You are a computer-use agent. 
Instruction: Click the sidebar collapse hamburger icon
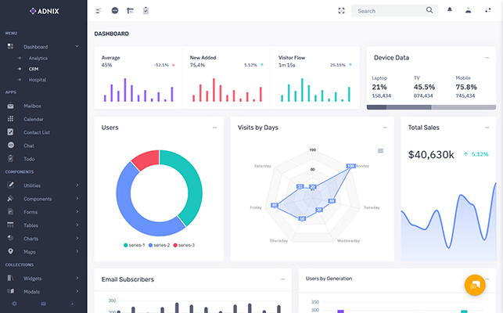click(99, 11)
